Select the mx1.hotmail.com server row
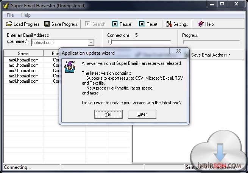 point(23,65)
